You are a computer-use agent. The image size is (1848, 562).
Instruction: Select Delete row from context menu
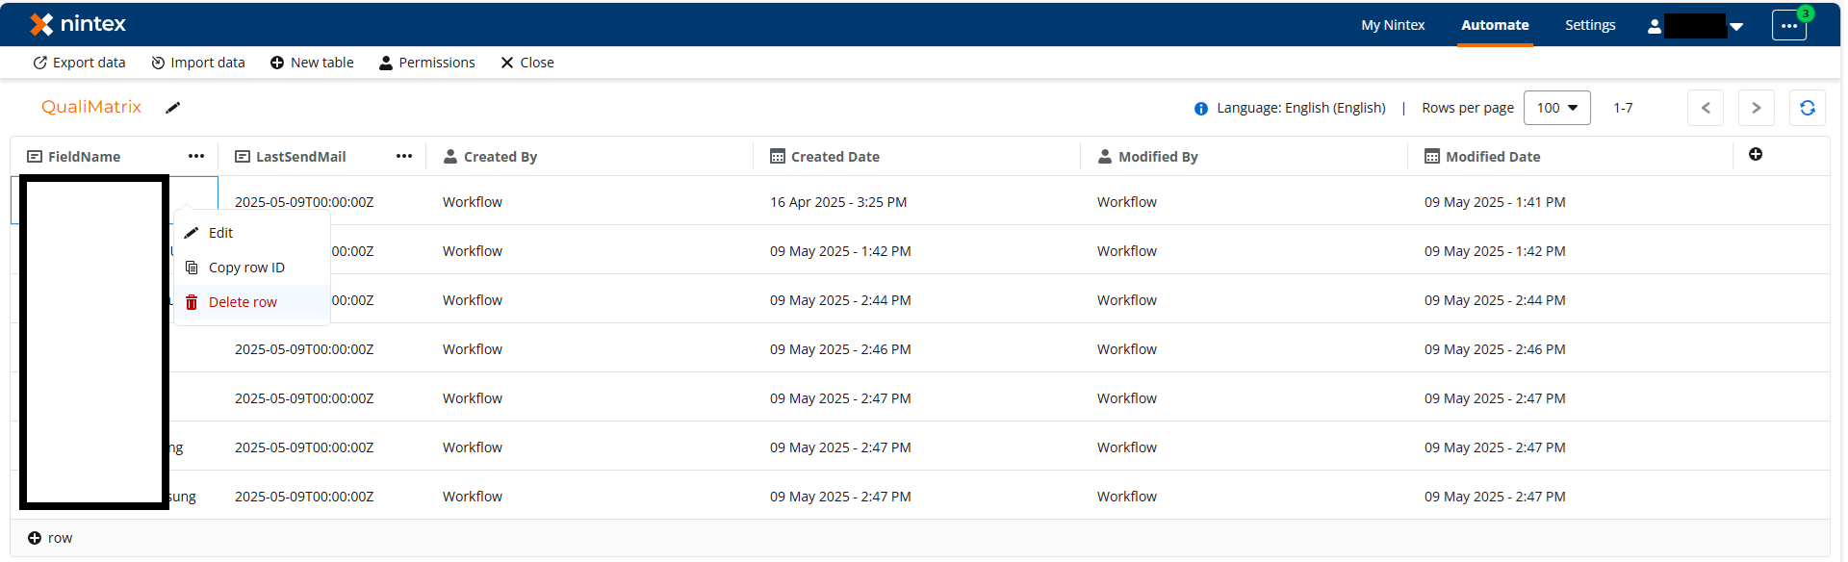243,302
